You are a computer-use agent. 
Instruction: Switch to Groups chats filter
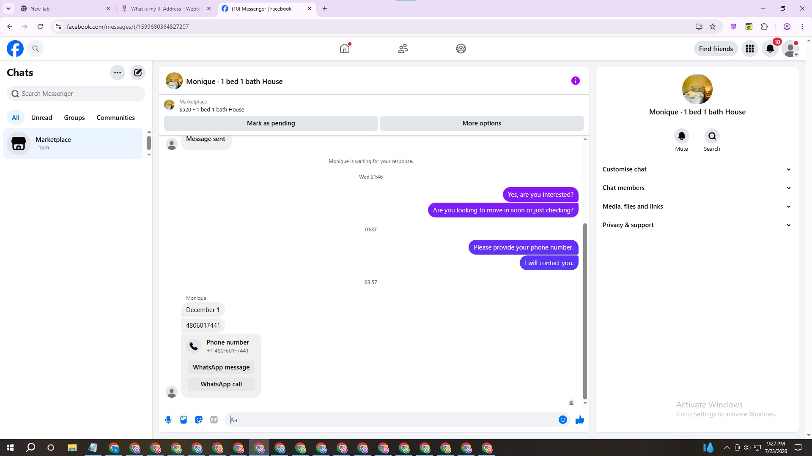74,118
